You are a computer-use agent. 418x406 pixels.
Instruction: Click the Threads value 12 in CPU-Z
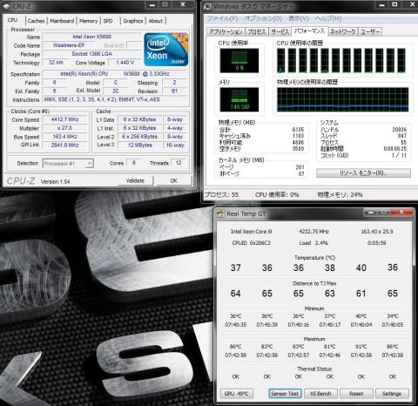coord(179,163)
